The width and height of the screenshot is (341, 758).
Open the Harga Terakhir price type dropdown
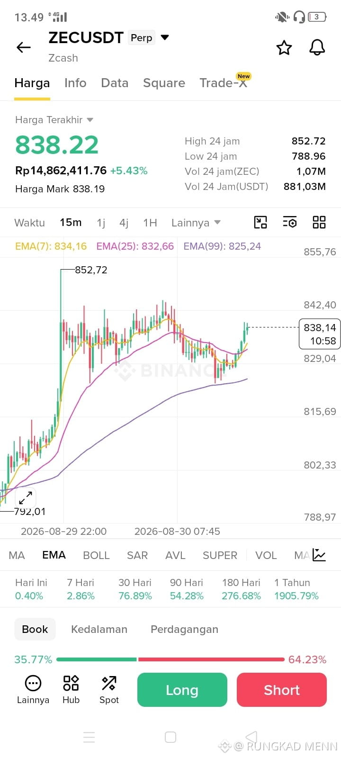(x=54, y=120)
